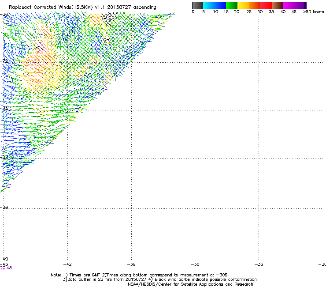The height and width of the screenshot is (287, 326).
Task: Click the '10' legend scale label
Action: (215, 12)
